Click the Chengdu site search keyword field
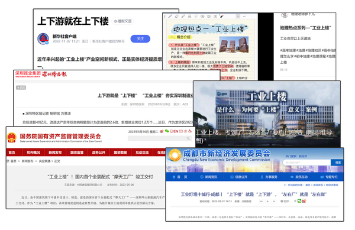 [306, 163]
